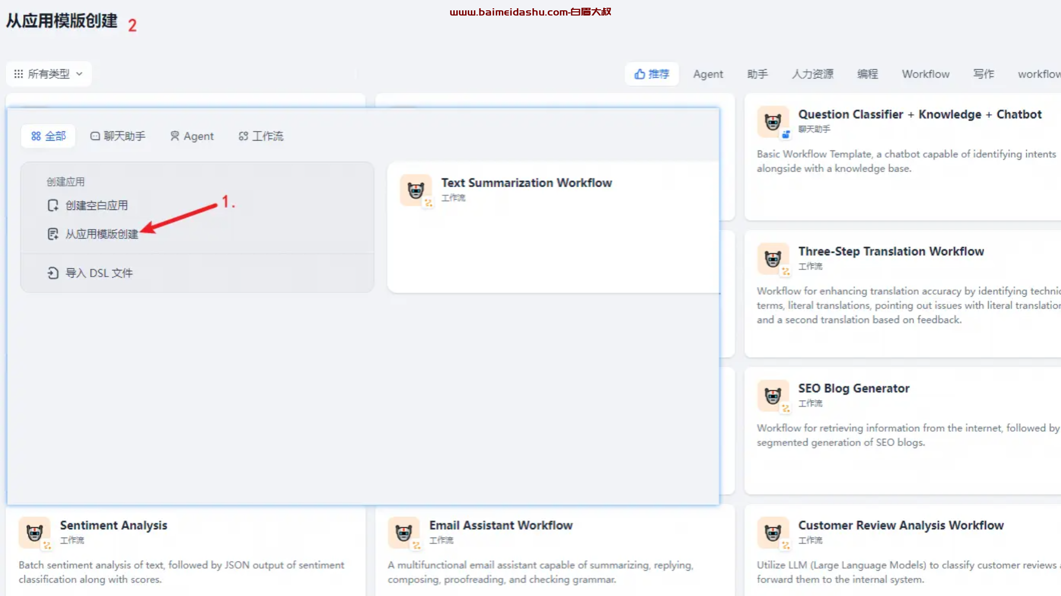Select the 聊天助手 filter tab
This screenshot has width=1061, height=596.
118,136
